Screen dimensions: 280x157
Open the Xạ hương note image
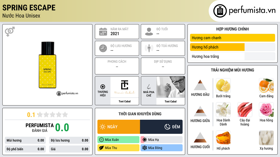click(266, 138)
